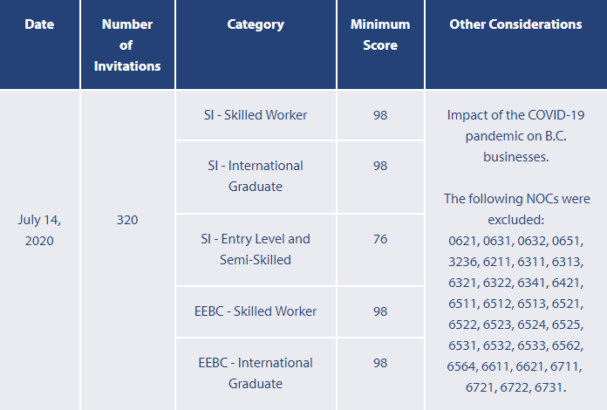Select the "following NOCs were excluded" text
This screenshot has width=607, height=410.
click(x=515, y=208)
